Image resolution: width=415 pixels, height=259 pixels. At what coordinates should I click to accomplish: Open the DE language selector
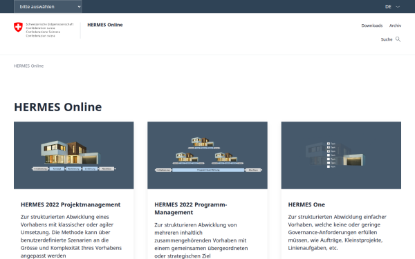[392, 7]
